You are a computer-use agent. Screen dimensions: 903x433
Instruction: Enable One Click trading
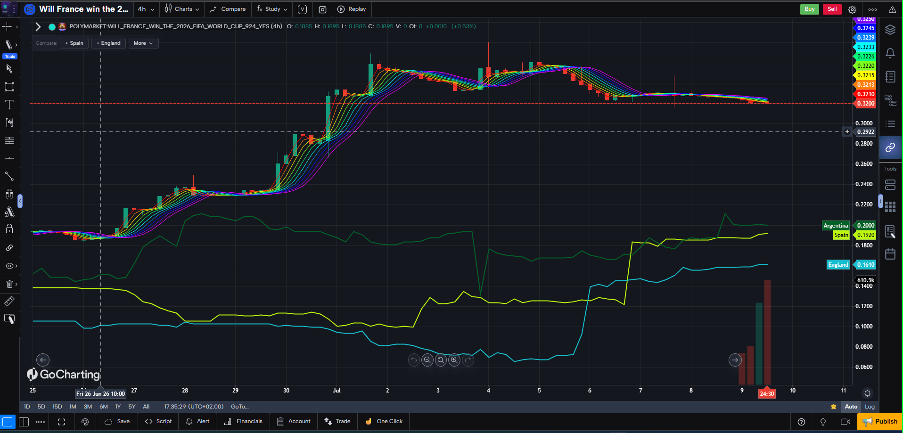(384, 422)
